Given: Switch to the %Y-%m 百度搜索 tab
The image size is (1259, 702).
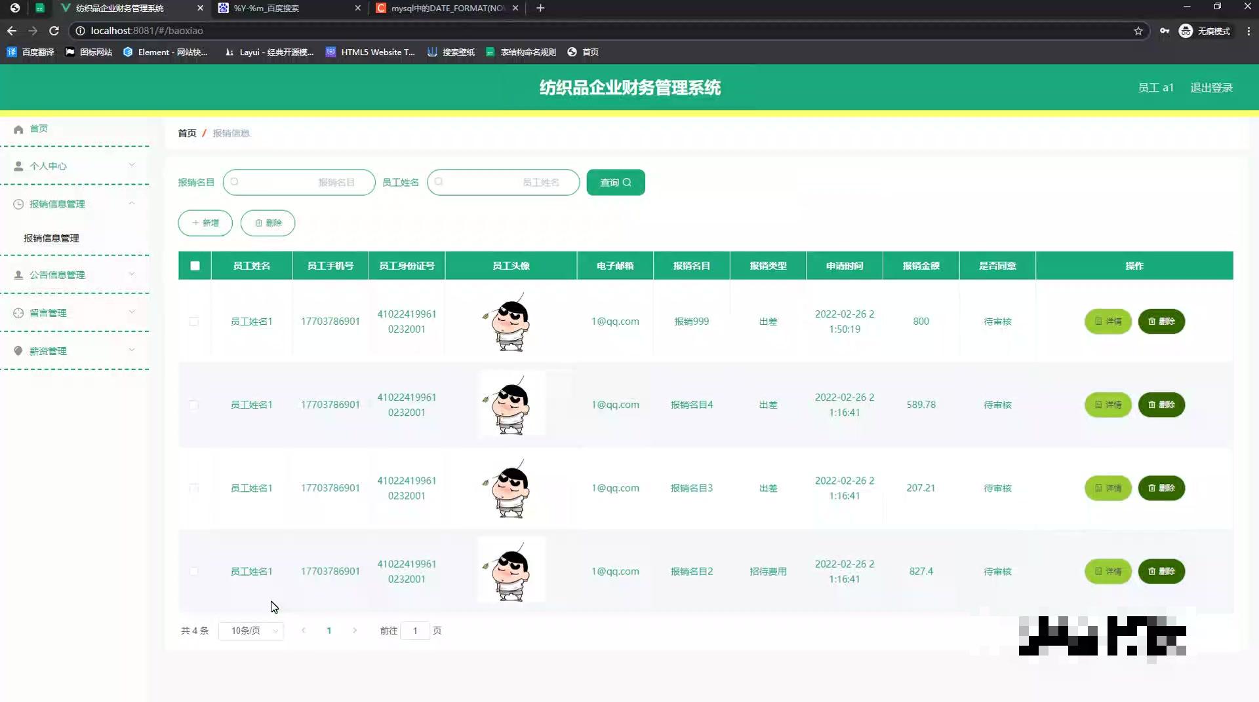Looking at the screenshot, I should pos(289,8).
